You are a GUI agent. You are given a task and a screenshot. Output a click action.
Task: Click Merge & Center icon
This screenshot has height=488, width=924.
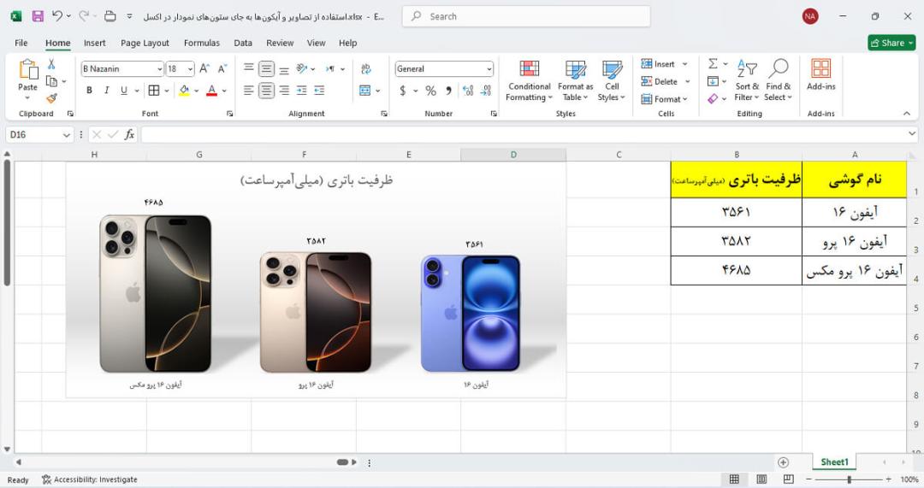pos(365,90)
